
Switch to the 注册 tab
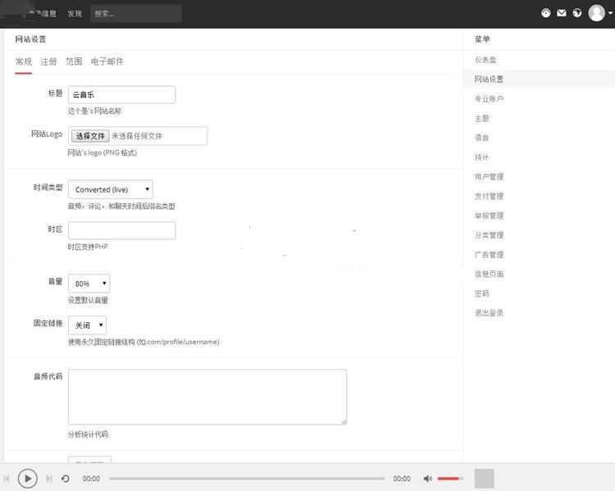[x=48, y=61]
